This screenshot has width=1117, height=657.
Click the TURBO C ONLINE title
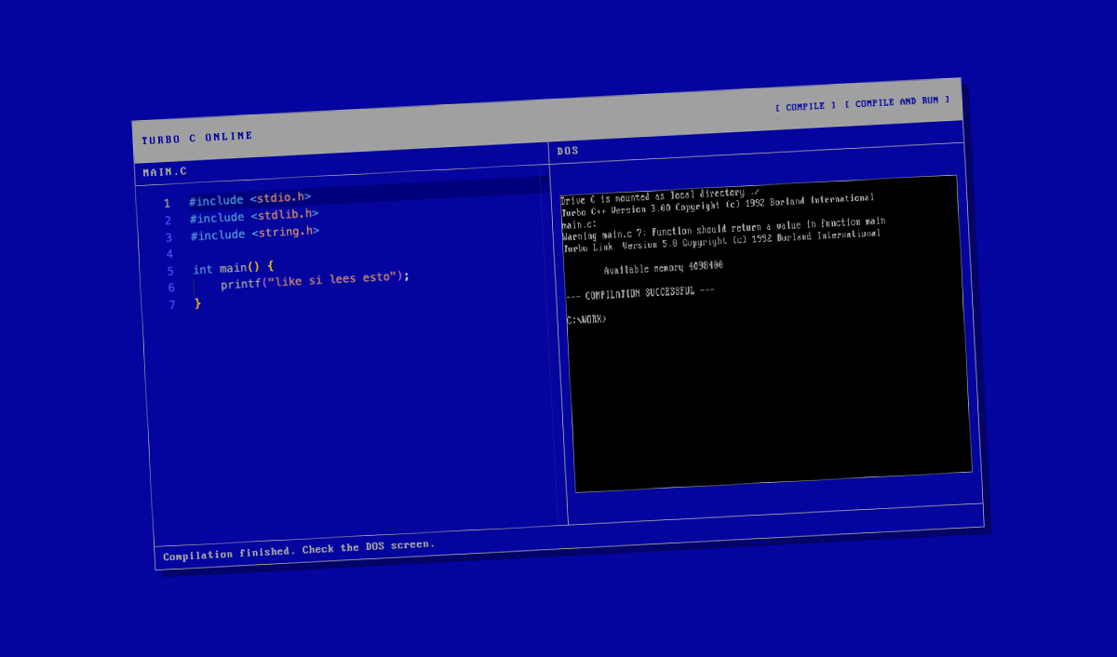coord(197,138)
